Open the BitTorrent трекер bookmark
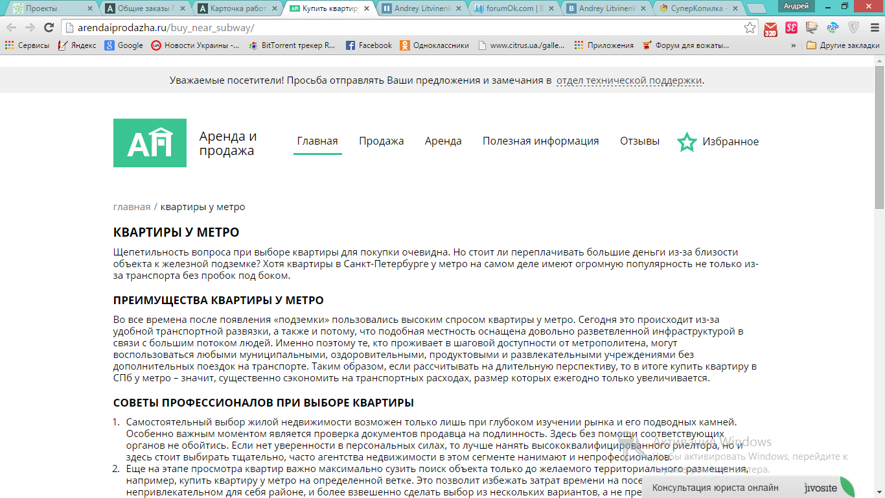This screenshot has width=885, height=498. [x=292, y=45]
